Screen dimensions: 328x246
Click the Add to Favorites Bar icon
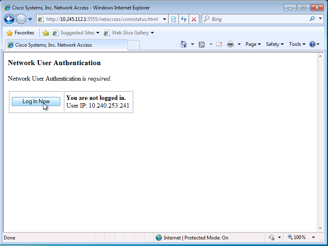click(x=46, y=33)
